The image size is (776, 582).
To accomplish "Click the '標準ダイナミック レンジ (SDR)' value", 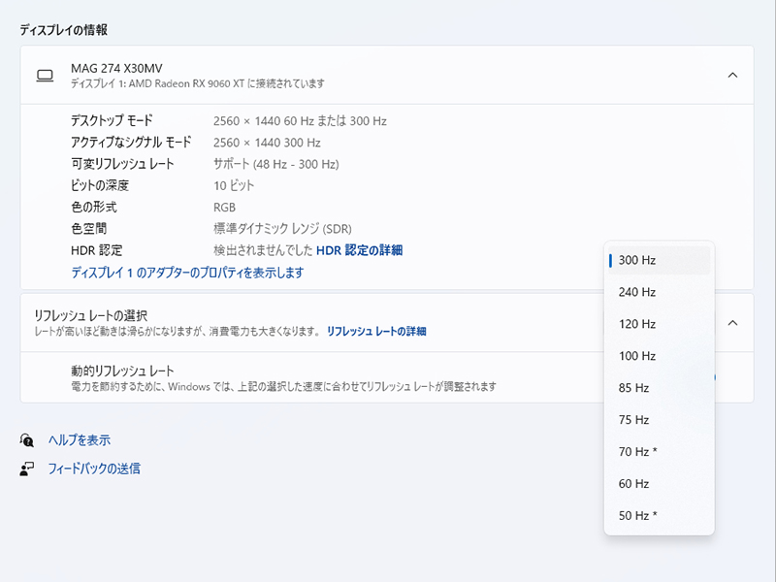I will point(282,229).
